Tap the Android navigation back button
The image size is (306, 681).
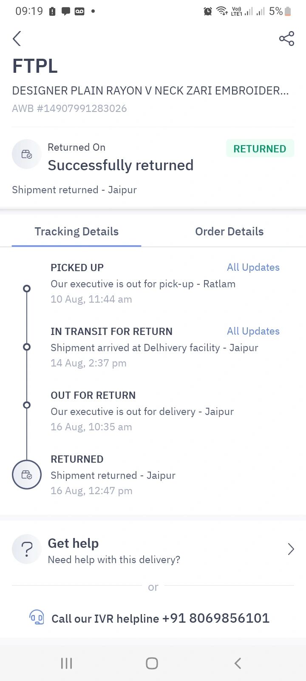[238, 663]
